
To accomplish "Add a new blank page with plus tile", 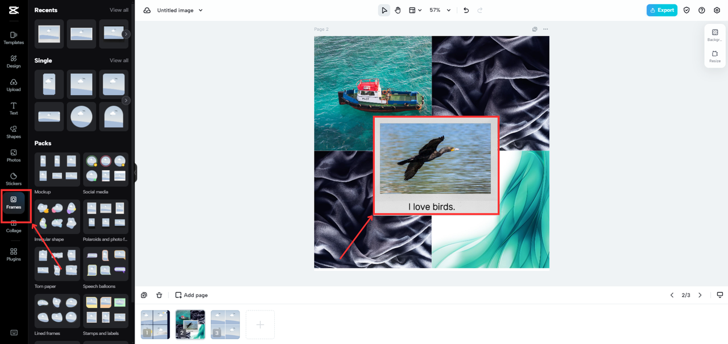I will pyautogui.click(x=260, y=325).
